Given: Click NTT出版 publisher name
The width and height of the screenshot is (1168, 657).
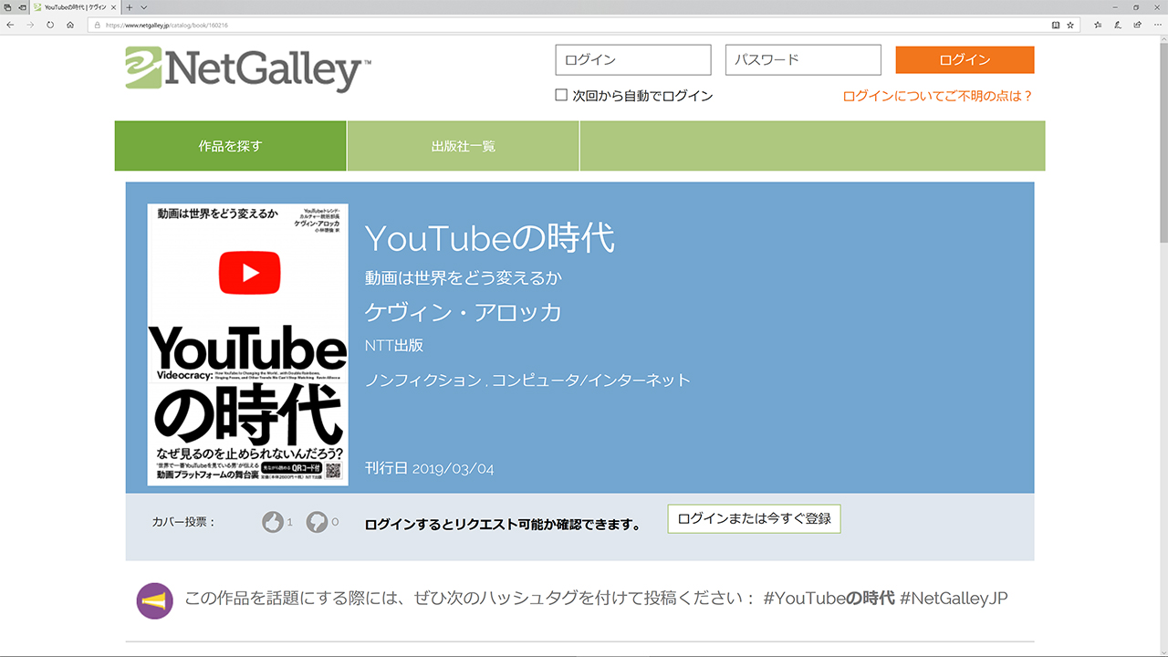Looking at the screenshot, I should click(x=394, y=346).
